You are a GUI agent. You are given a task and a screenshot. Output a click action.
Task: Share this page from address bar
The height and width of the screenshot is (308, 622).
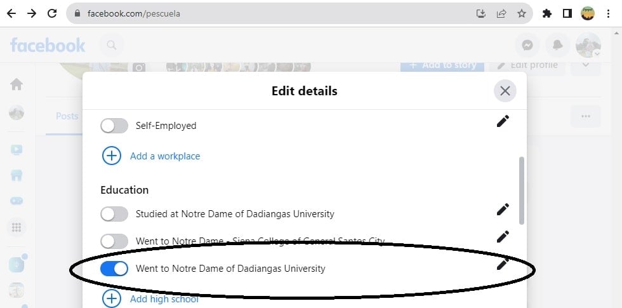(x=501, y=13)
